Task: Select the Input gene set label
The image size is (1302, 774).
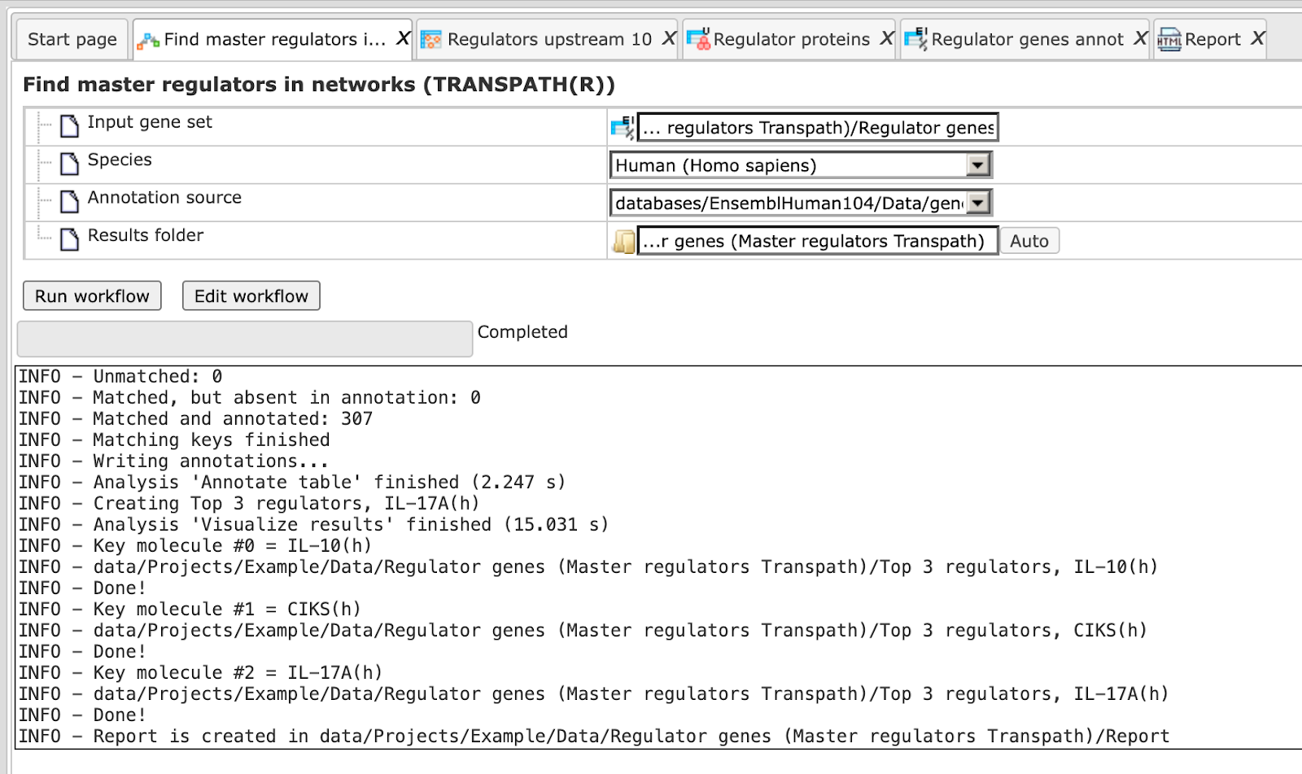Action: pos(150,122)
